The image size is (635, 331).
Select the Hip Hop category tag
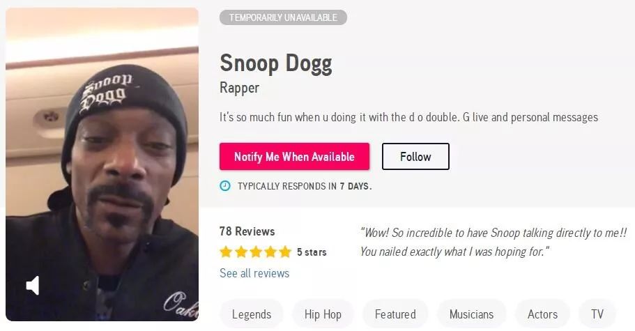coord(323,314)
